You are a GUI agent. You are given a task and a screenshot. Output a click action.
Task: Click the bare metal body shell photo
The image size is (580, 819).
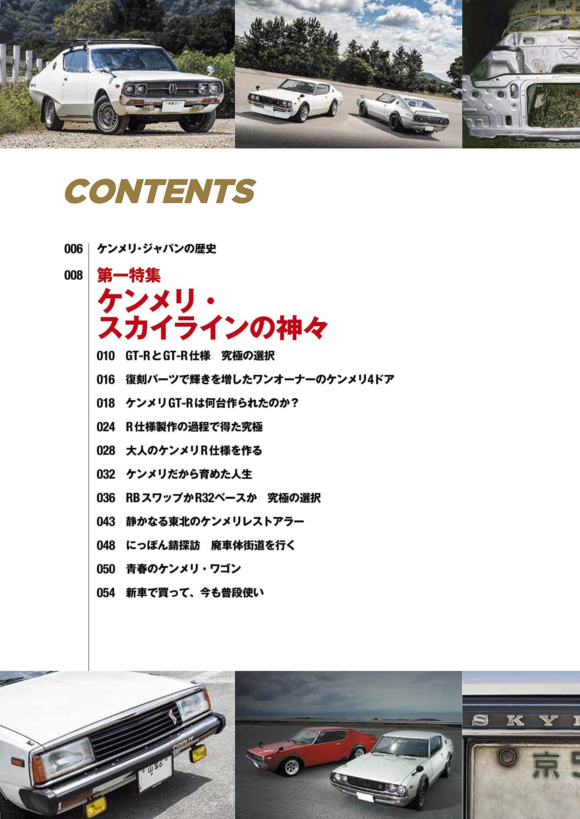(521, 74)
